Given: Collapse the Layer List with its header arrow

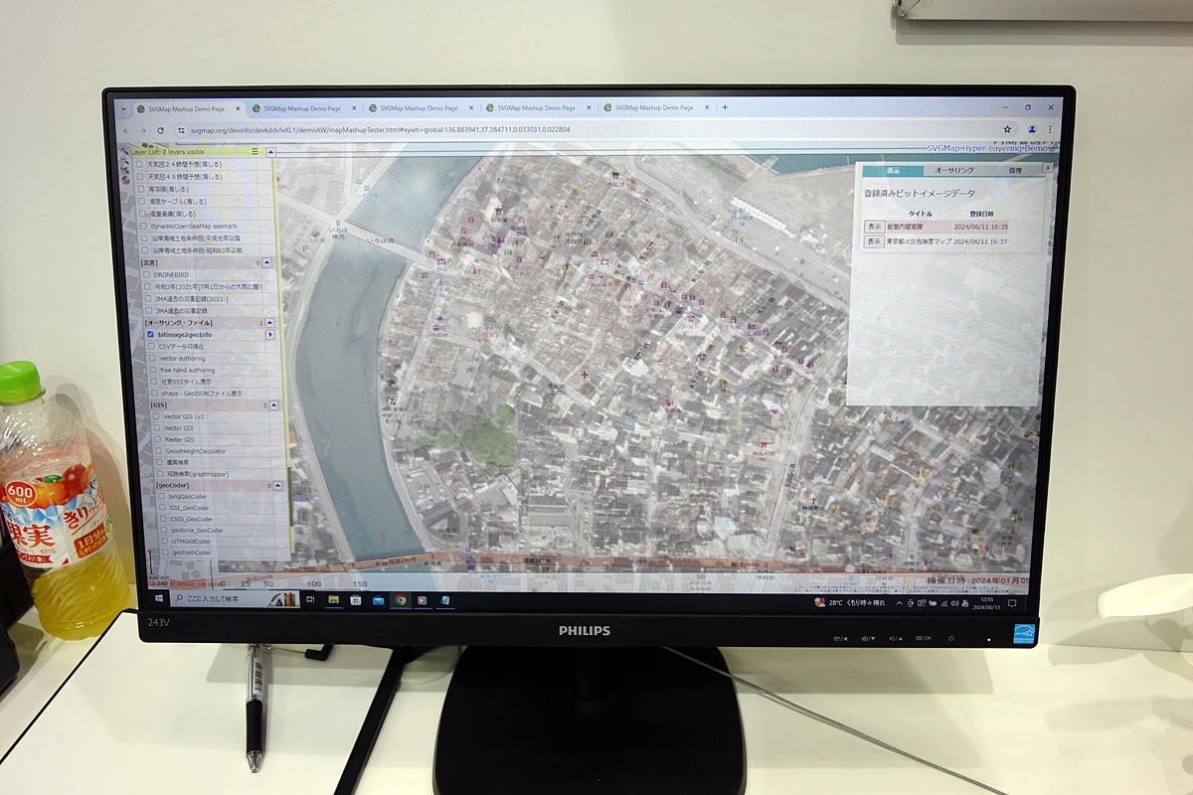Looking at the screenshot, I should [269, 151].
